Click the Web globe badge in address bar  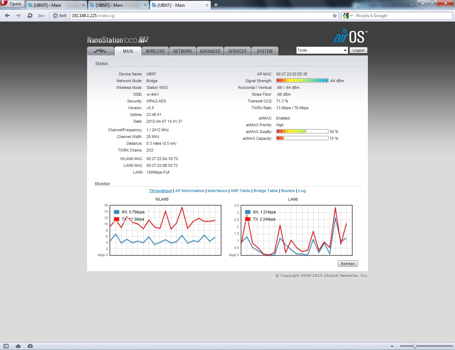(60, 16)
